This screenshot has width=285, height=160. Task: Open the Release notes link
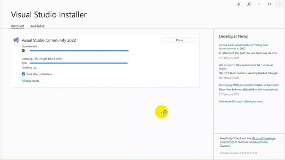click(30, 81)
